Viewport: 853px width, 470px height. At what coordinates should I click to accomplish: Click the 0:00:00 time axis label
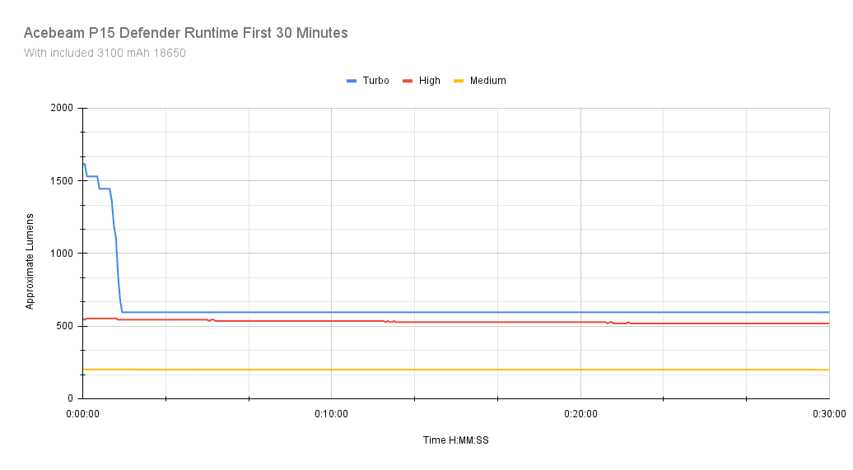(x=82, y=414)
